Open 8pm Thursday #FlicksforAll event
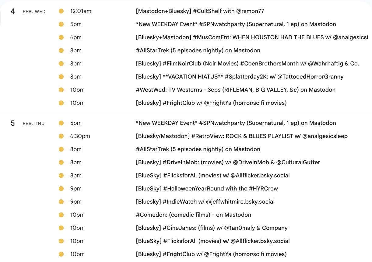The width and height of the screenshot is (372, 262). [212, 175]
